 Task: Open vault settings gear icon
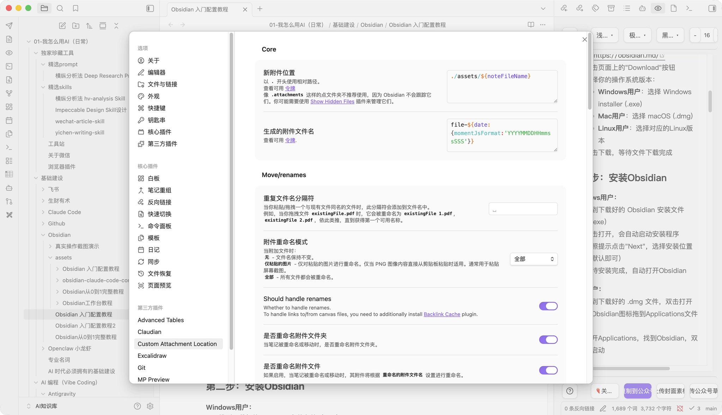[150, 406]
